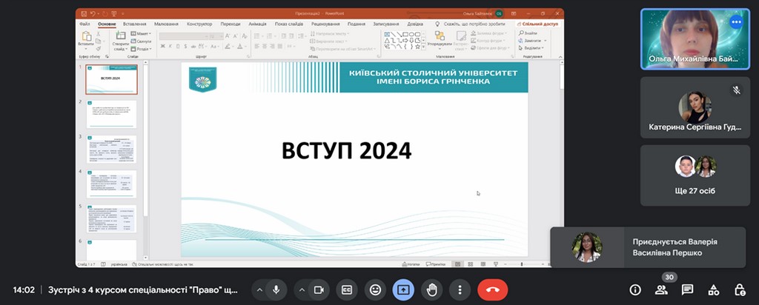The width and height of the screenshot is (759, 305).
Task: Adjust the PowerPoint zoom slider
Action: point(520,264)
